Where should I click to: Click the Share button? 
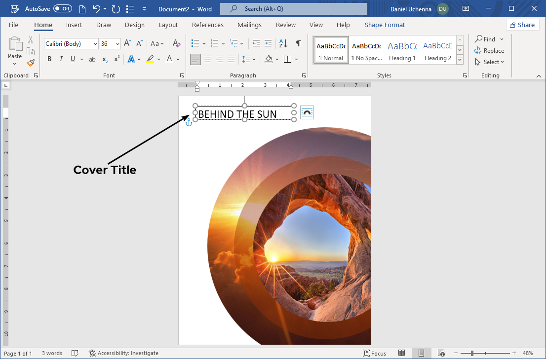[522, 25]
